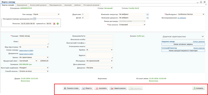Screen dimensions: 208x95
Task: Switch to Дзвінки tab
Action: coord(77,5)
